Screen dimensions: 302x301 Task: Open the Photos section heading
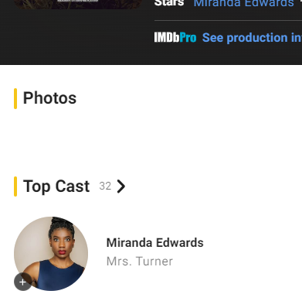click(x=49, y=98)
